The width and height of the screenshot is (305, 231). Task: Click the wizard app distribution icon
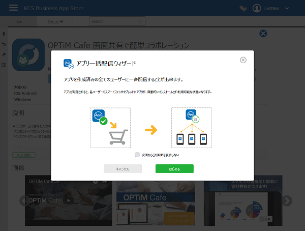point(69,64)
